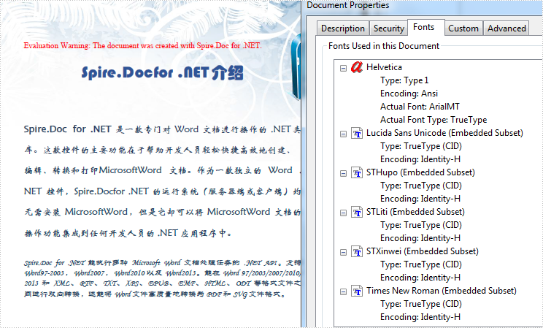This screenshot has width=543, height=328.
Task: Click the red Evaluation Warning text in document
Action: coord(142,45)
